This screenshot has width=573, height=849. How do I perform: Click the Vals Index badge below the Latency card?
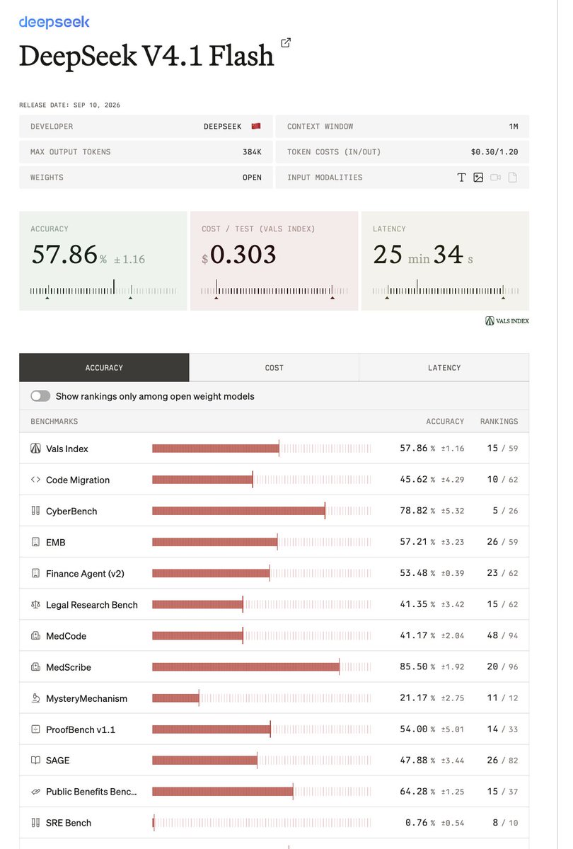(x=507, y=320)
